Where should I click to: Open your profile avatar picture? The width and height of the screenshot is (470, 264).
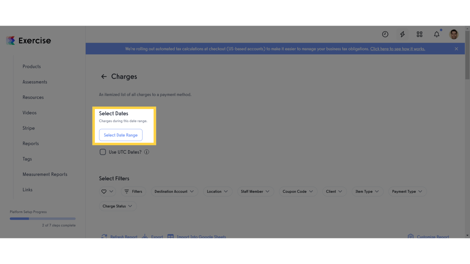(453, 34)
